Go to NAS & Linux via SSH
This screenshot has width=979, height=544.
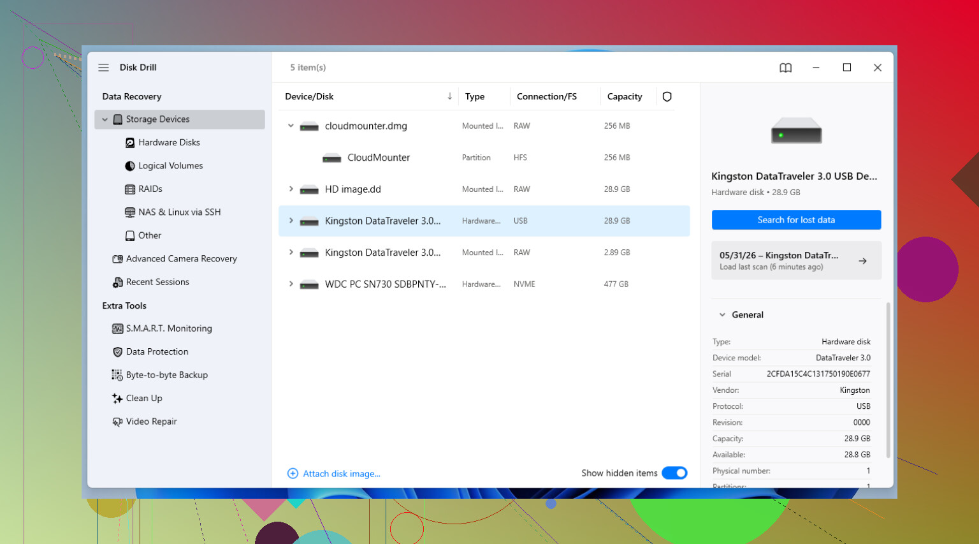pos(180,212)
